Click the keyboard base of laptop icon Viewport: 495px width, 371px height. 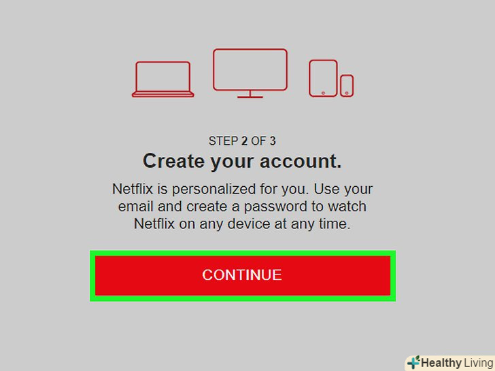click(163, 94)
